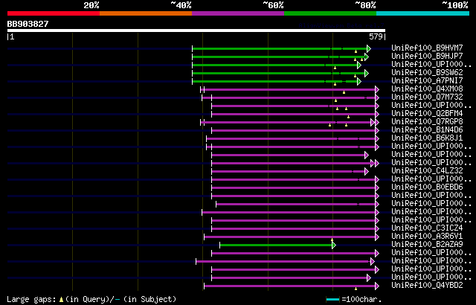Open hit UniRef100_Q4YBD2
The width and height of the screenshot is (476, 305).
tap(427, 285)
